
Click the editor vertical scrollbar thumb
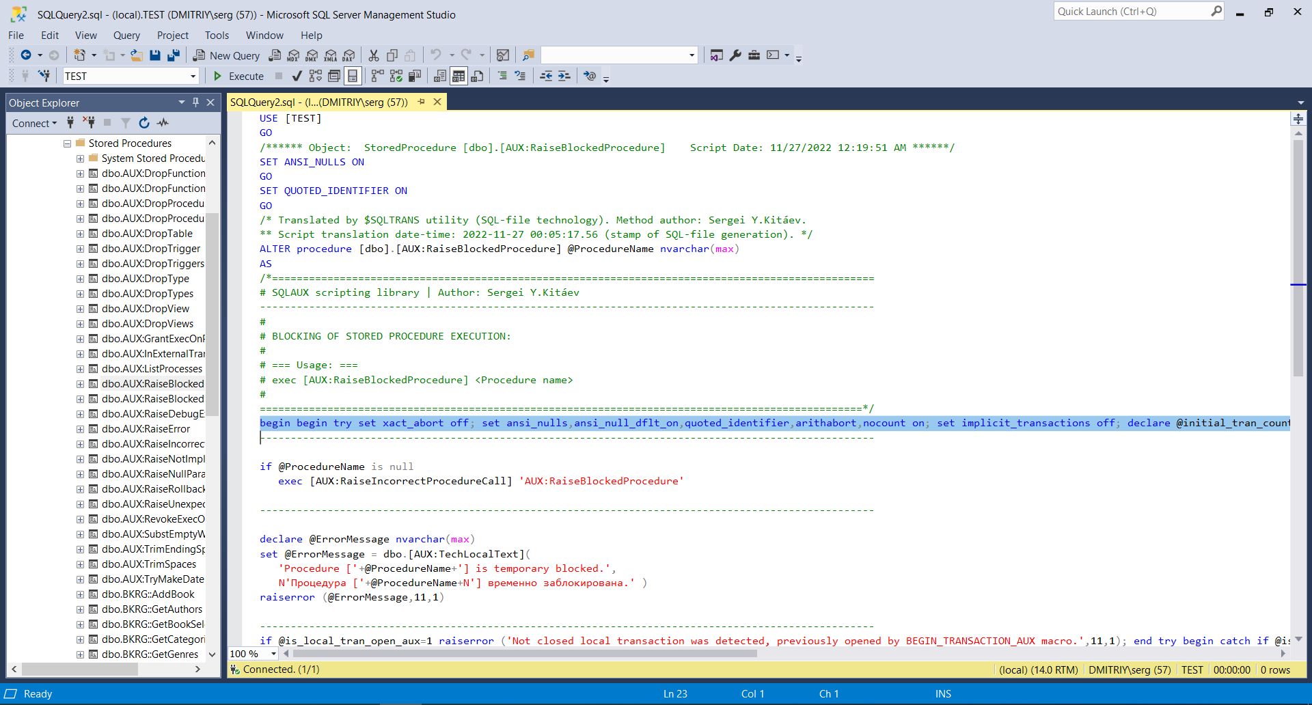pos(1298,258)
